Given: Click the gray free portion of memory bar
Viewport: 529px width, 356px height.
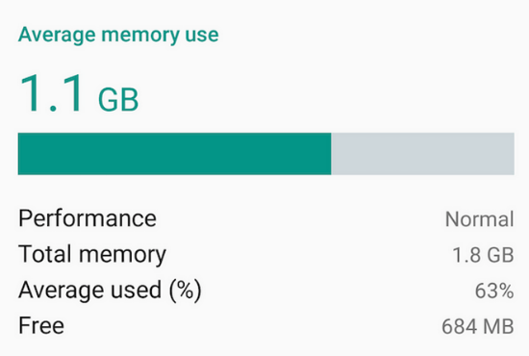Looking at the screenshot, I should point(423,154).
